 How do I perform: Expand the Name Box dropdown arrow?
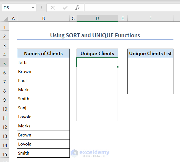(33, 8)
